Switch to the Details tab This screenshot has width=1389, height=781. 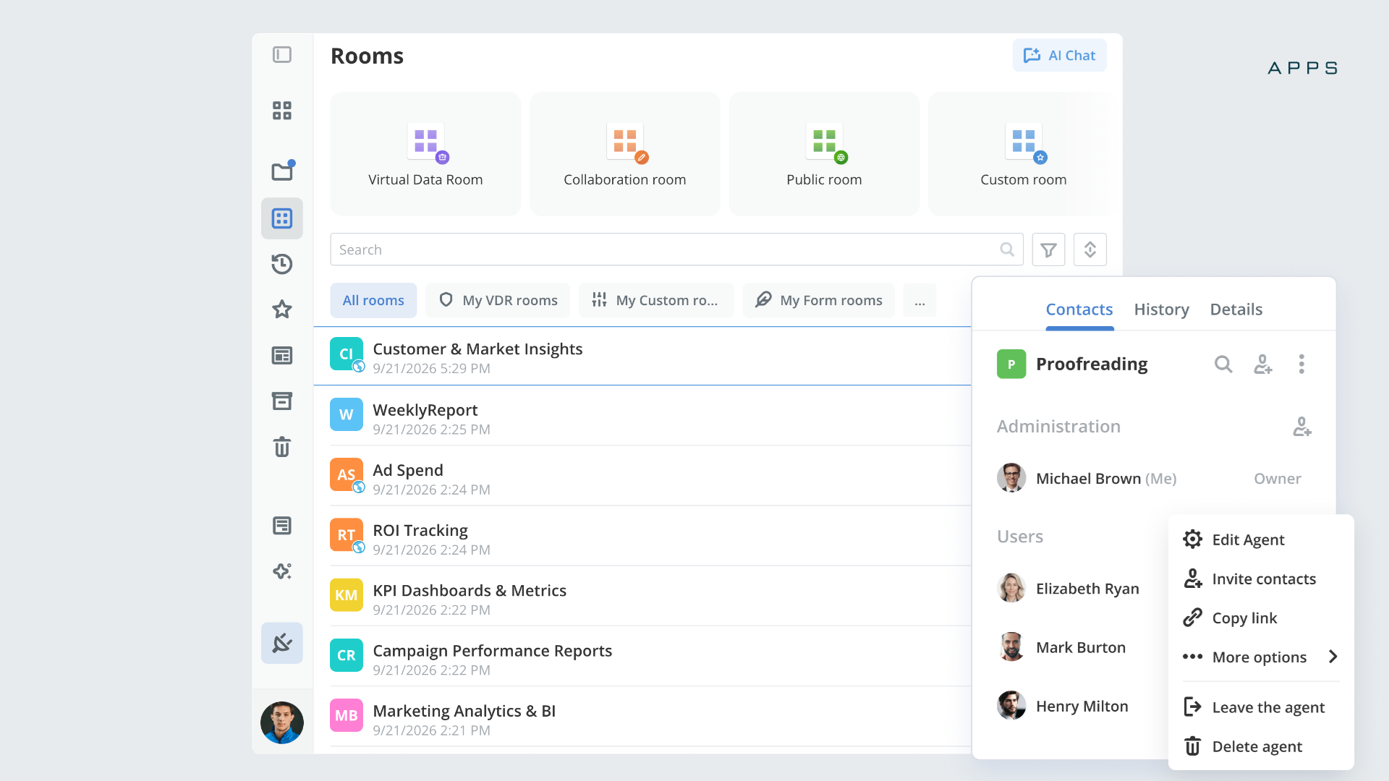click(x=1236, y=310)
